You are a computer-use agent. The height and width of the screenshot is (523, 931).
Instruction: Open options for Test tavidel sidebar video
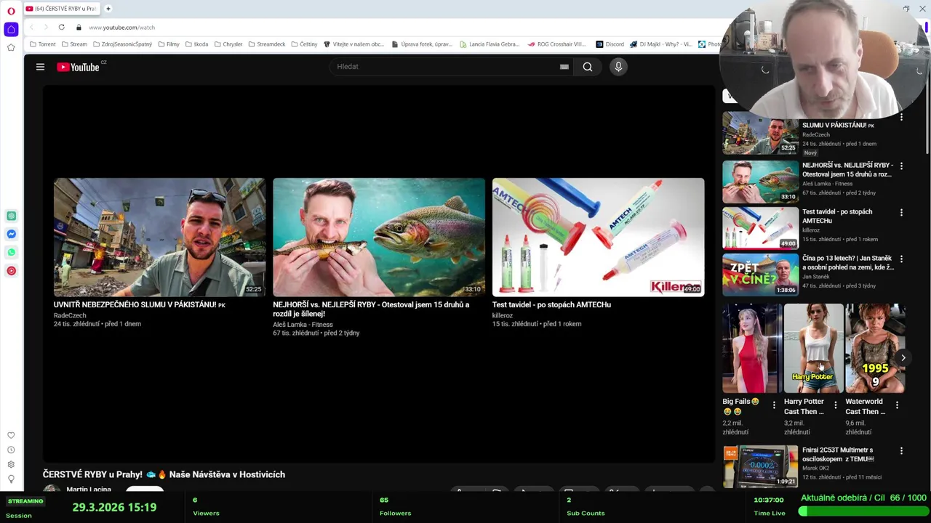(x=901, y=213)
